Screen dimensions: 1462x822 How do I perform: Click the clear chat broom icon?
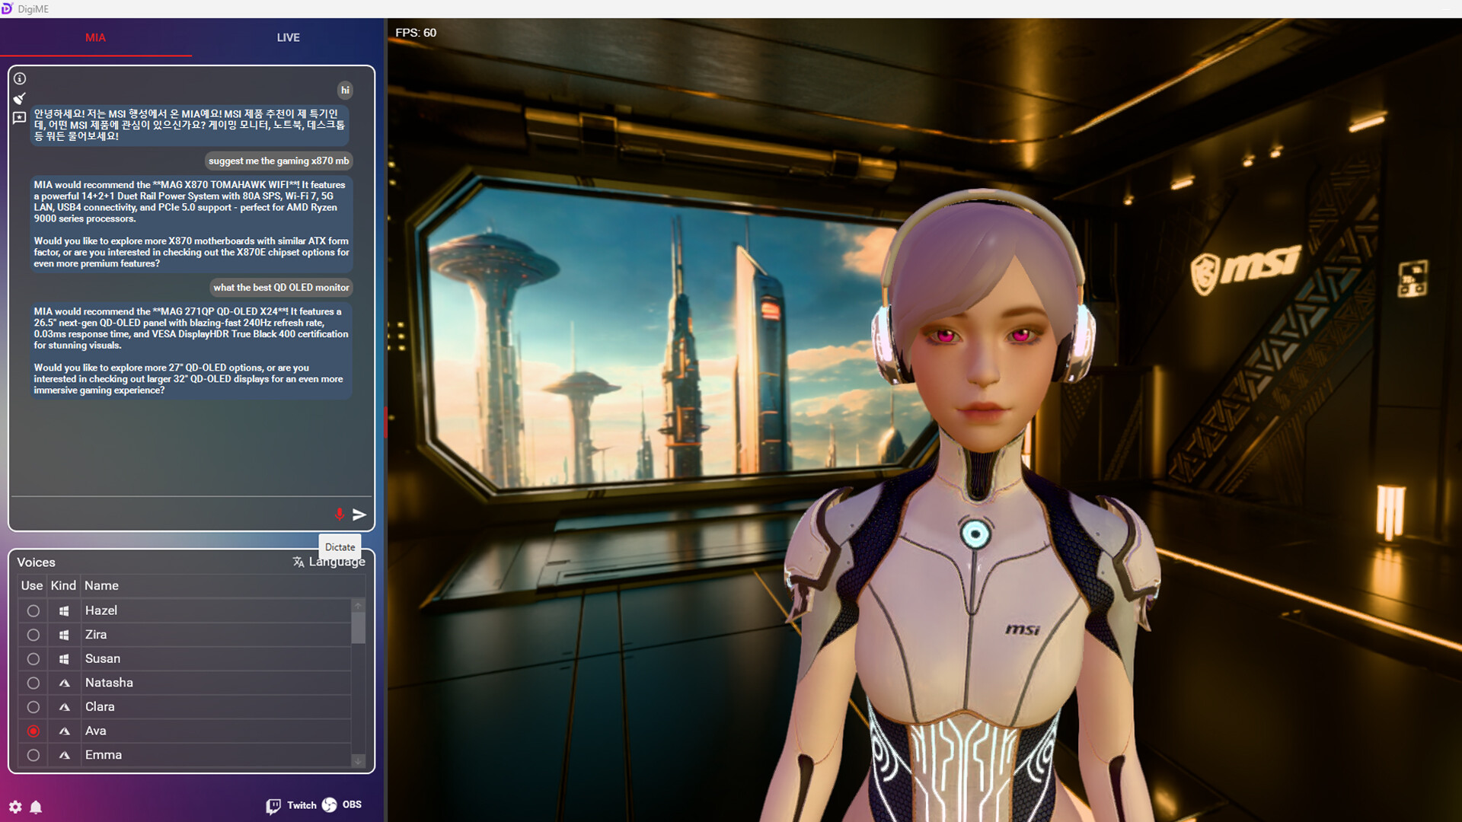[20, 98]
